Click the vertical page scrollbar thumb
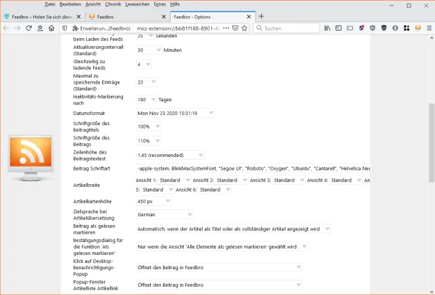 click(x=432, y=143)
